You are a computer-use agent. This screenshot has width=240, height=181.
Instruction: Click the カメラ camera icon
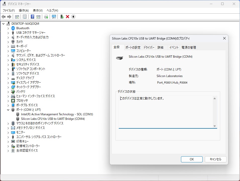click(13, 42)
